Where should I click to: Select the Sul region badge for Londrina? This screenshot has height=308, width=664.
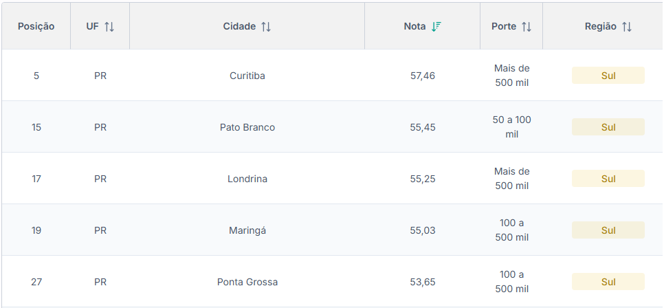[608, 179]
